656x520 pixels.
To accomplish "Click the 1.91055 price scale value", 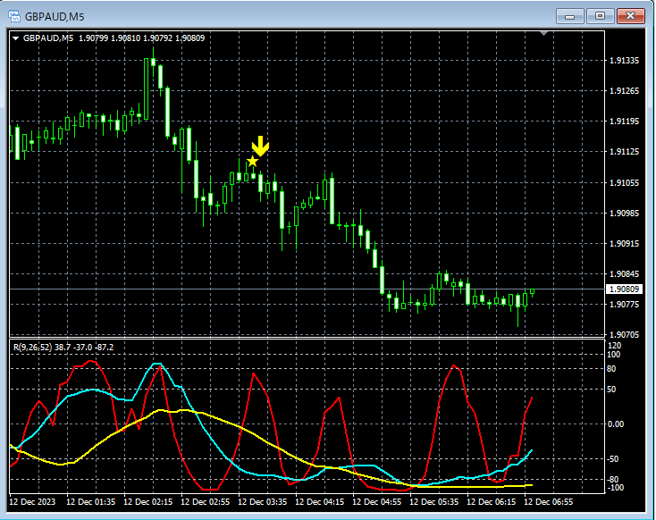I will point(624,183).
